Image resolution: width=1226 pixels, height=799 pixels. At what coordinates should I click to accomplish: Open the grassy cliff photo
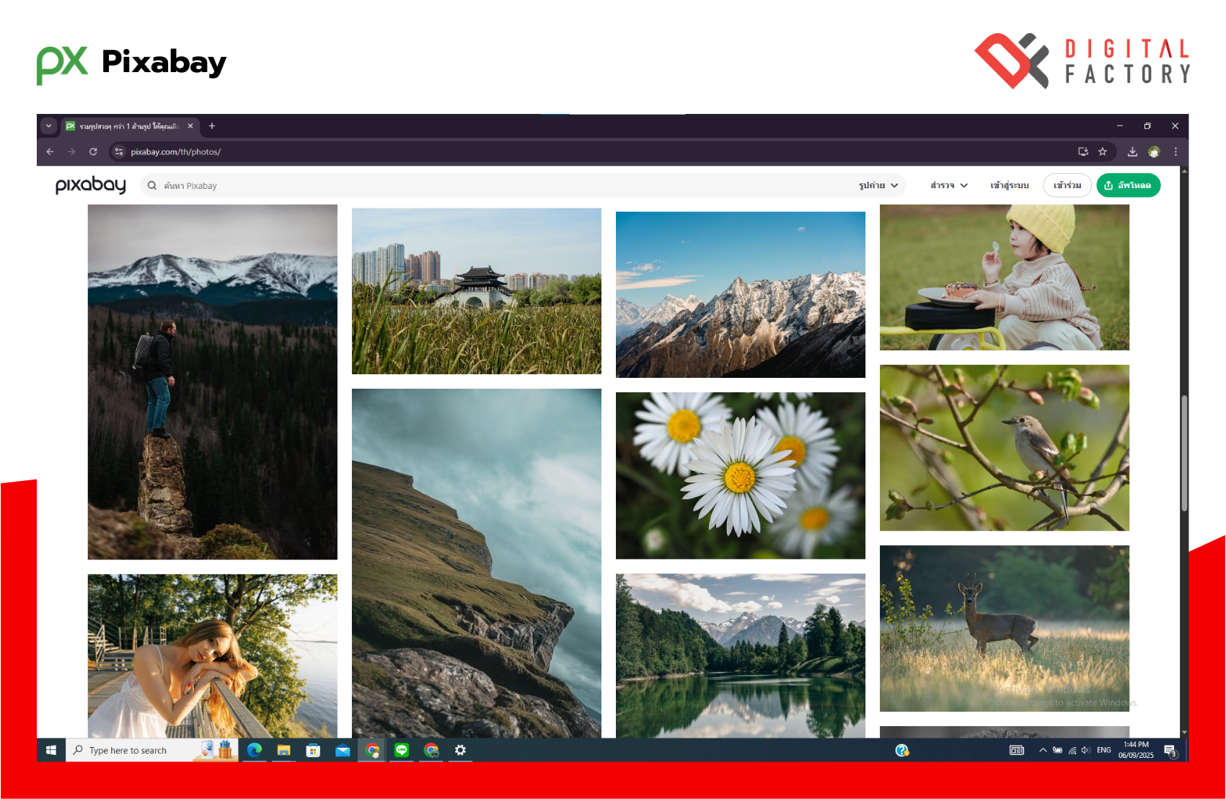(x=477, y=563)
